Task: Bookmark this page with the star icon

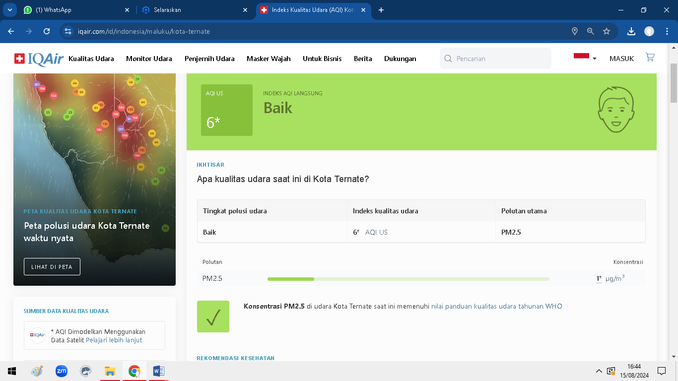Action: pyautogui.click(x=607, y=31)
